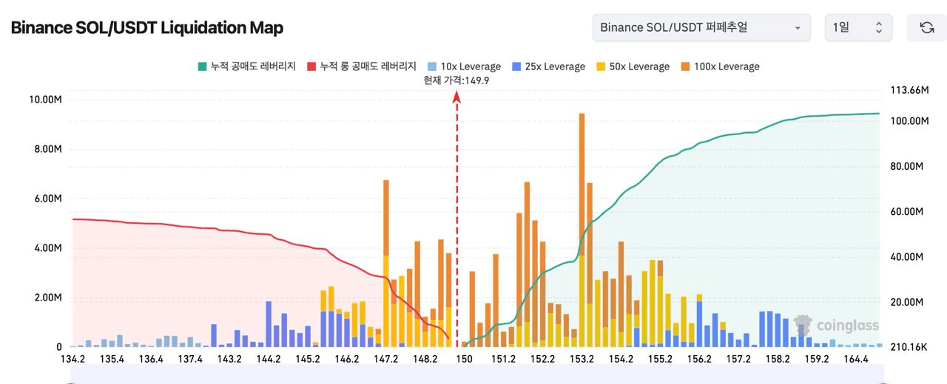Click the 143.2 x-axis label
The width and height of the screenshot is (947, 384).
coord(229,360)
